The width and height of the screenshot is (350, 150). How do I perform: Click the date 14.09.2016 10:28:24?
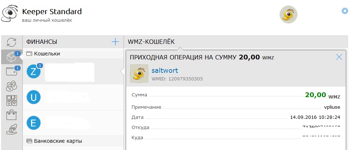pyautogui.click(x=315, y=117)
